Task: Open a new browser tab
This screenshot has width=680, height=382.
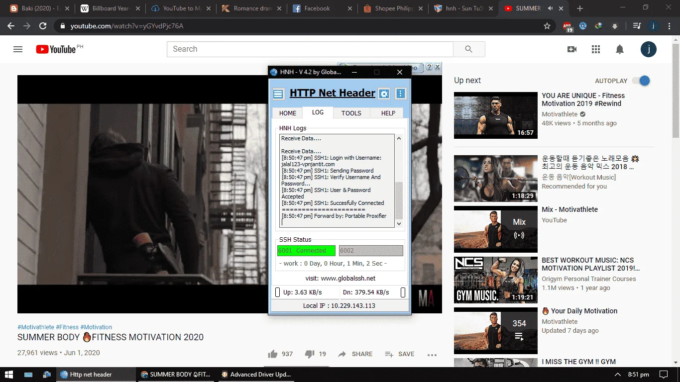Action: pos(580,8)
